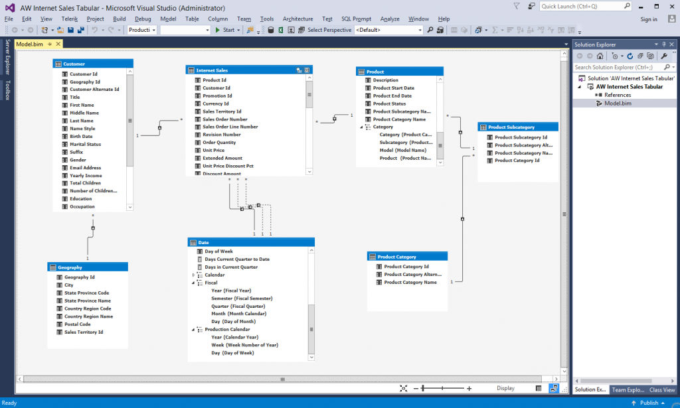Open the SQL Prompt menu
The height and width of the screenshot is (408, 680).
tap(356, 19)
